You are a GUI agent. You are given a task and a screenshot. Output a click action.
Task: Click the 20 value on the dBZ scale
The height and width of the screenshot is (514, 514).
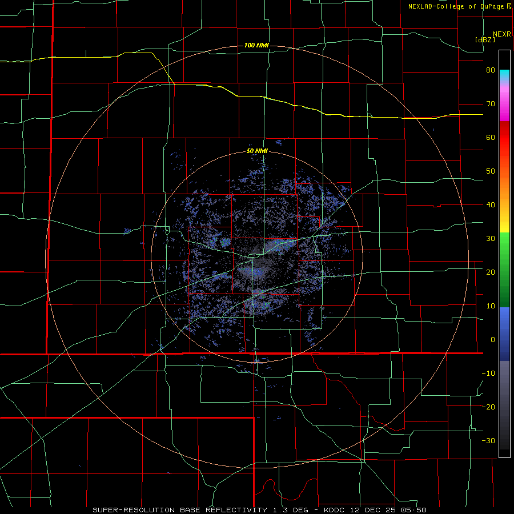pyautogui.click(x=491, y=272)
